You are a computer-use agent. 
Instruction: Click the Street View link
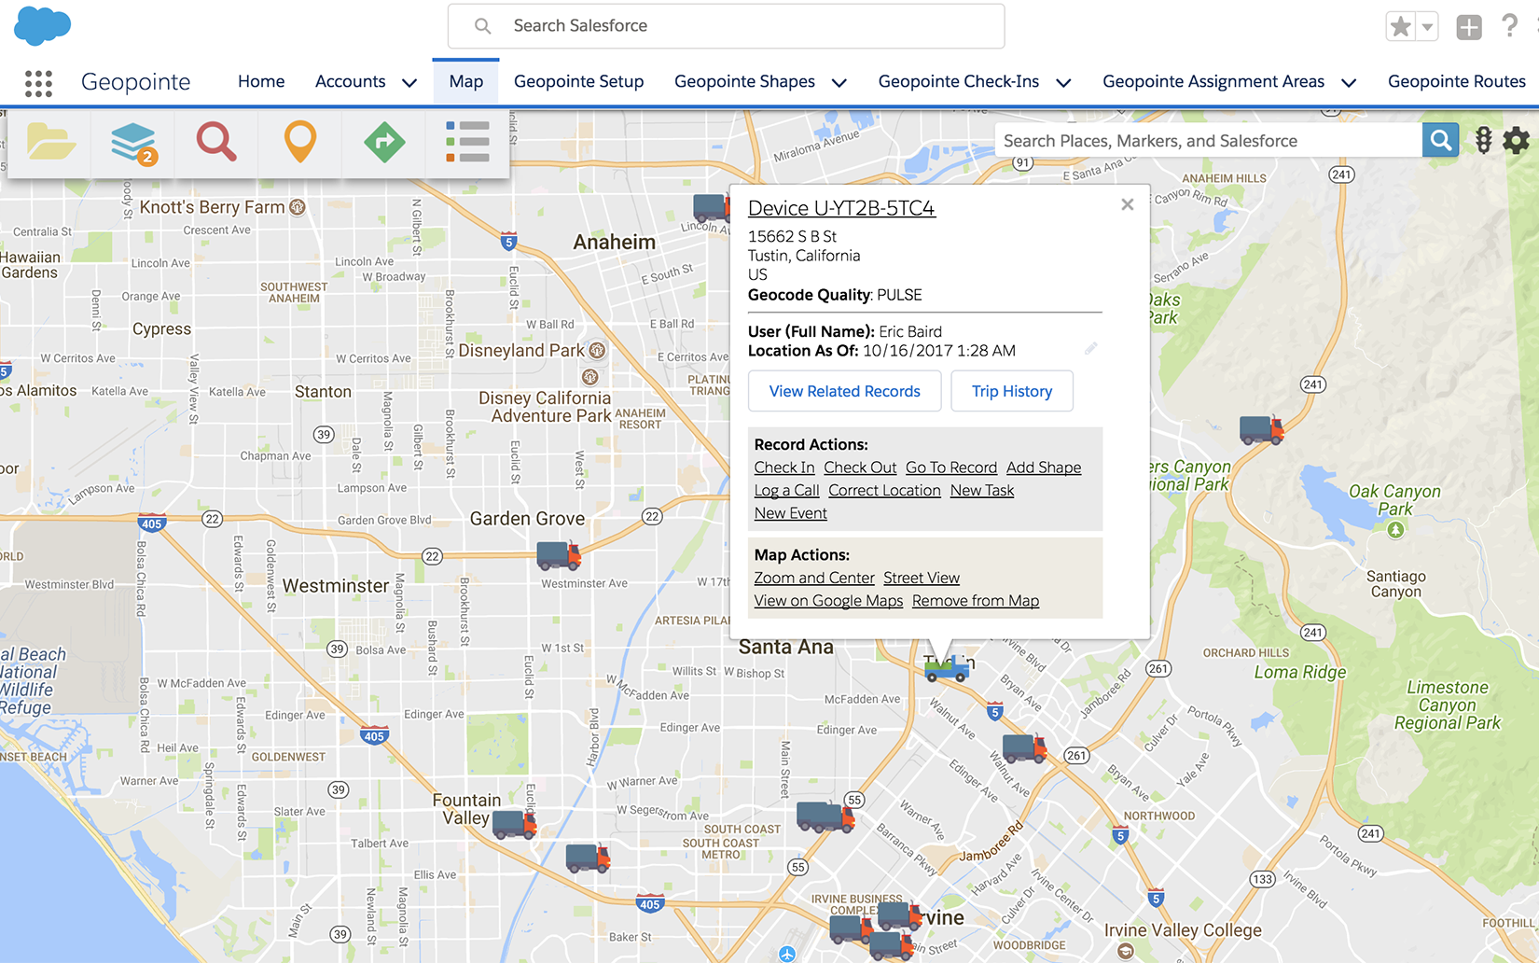click(922, 578)
